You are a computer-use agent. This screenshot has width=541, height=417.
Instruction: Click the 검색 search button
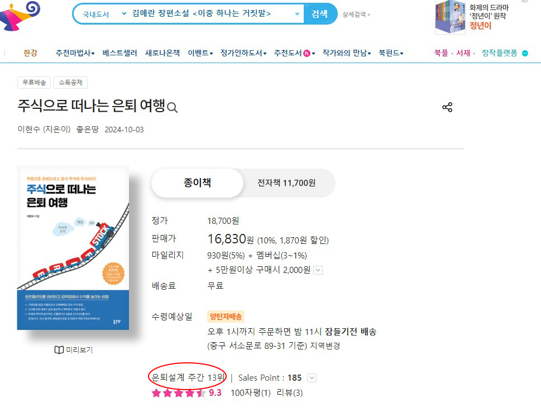319,14
